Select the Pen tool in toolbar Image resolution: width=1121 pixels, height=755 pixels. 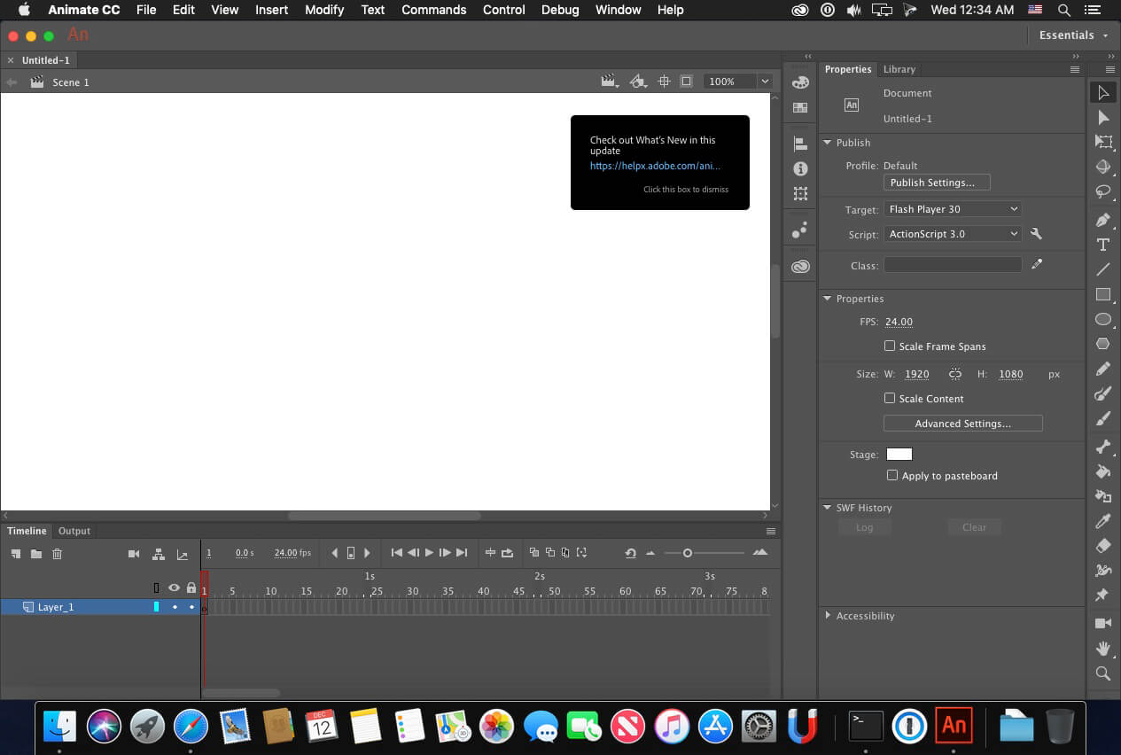(1102, 220)
